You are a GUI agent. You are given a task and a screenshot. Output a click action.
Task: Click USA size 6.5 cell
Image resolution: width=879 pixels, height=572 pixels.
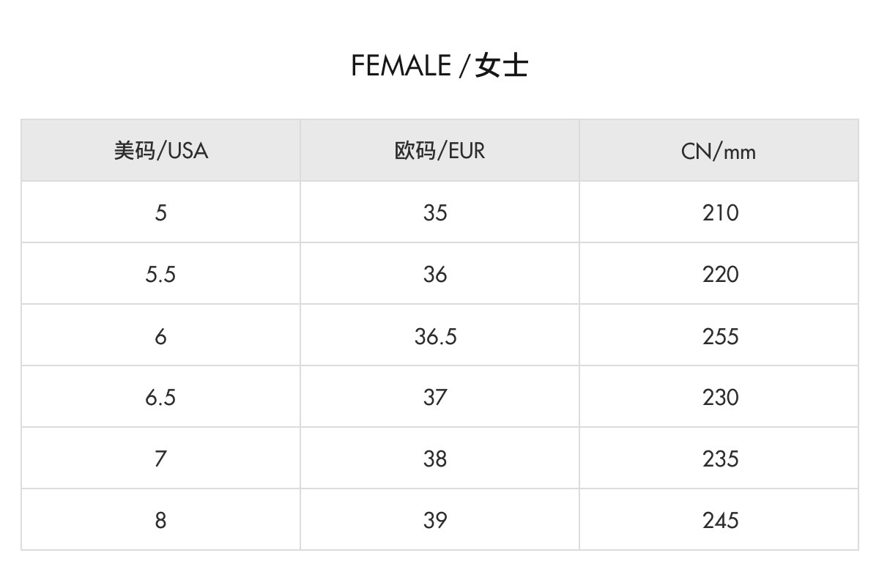[160, 398]
